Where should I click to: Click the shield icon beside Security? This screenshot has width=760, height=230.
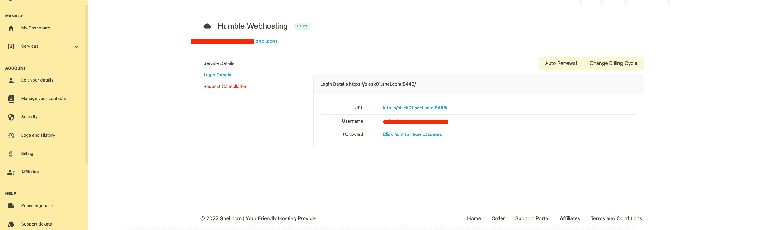click(11, 117)
